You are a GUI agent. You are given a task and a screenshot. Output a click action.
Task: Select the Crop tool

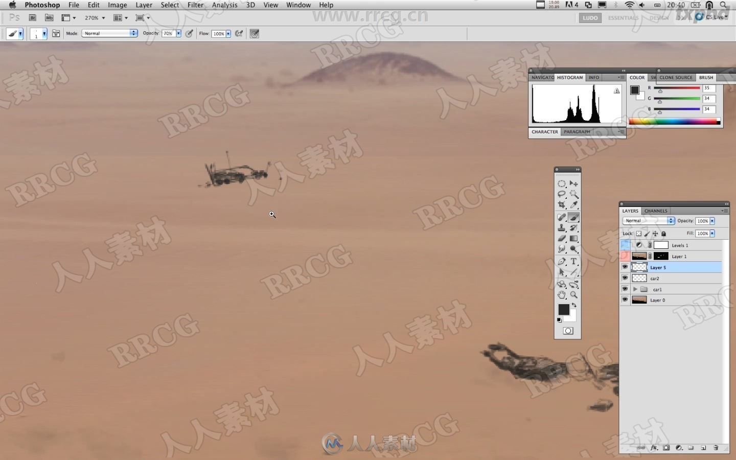[562, 205]
